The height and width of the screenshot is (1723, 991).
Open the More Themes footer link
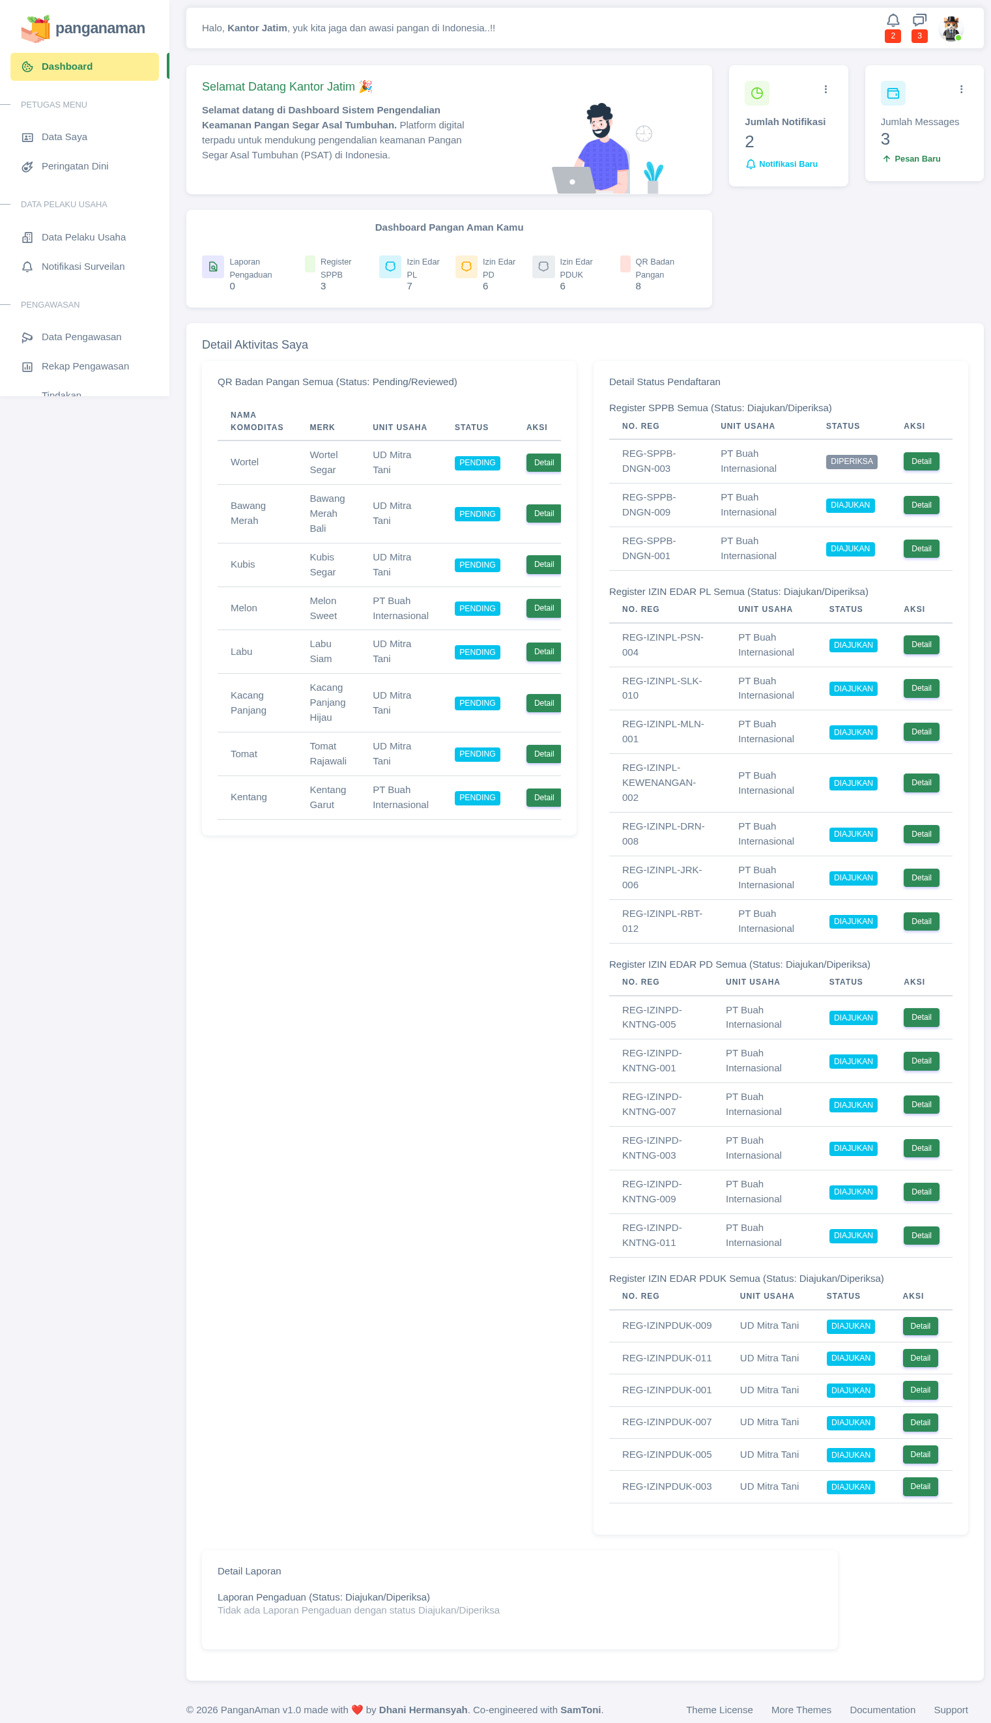click(x=800, y=1710)
